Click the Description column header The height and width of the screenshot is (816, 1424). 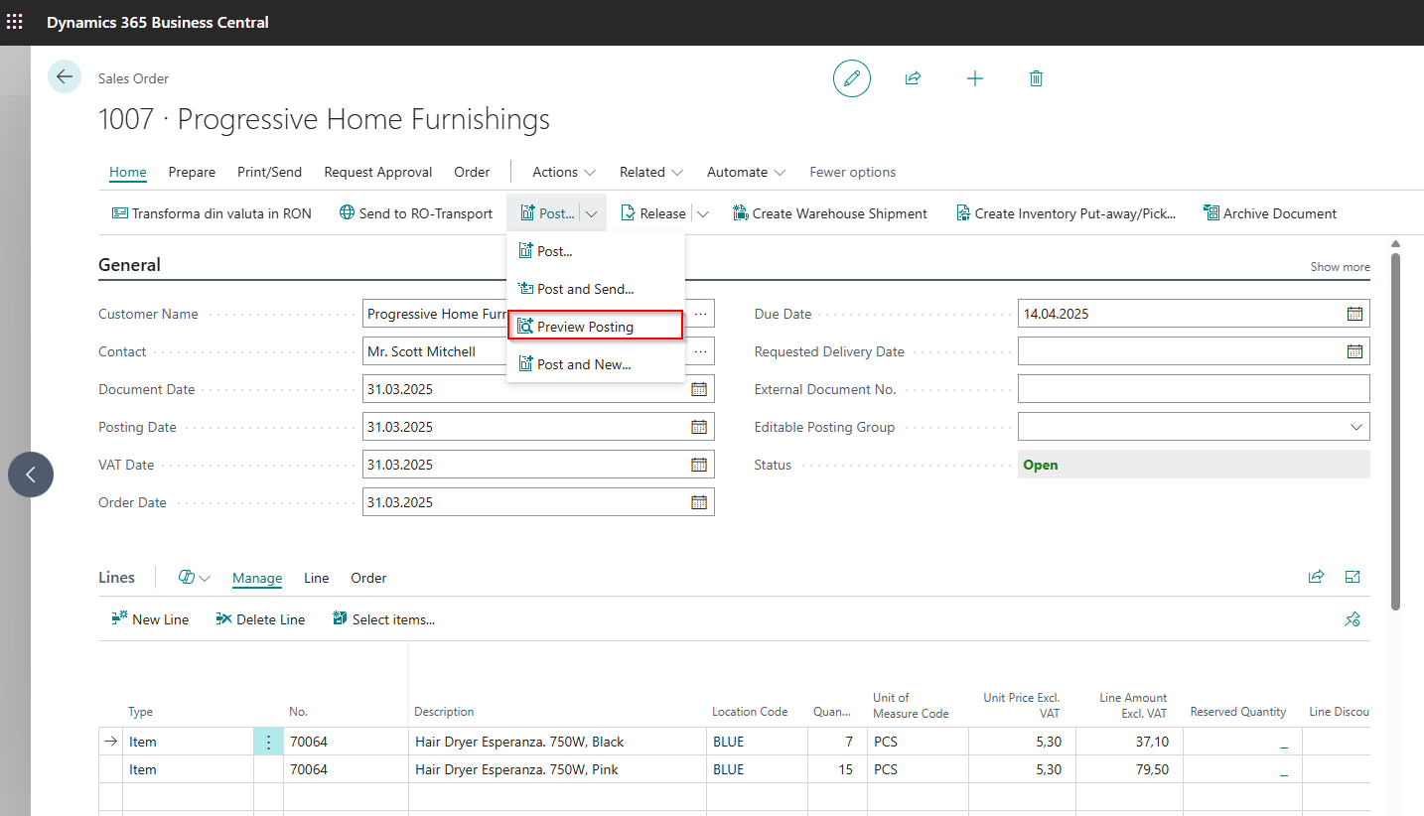[444, 712]
